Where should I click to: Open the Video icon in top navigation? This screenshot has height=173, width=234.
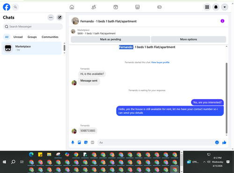coord(116,7)
